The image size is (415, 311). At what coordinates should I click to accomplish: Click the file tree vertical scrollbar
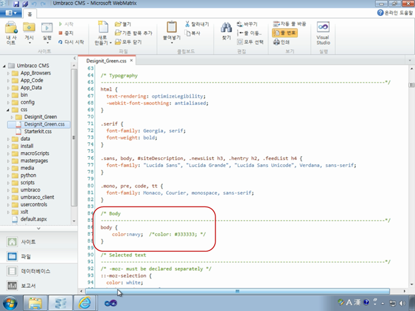click(74, 138)
